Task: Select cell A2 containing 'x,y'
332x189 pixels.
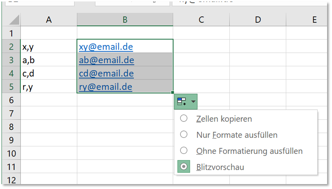Action: coord(49,47)
